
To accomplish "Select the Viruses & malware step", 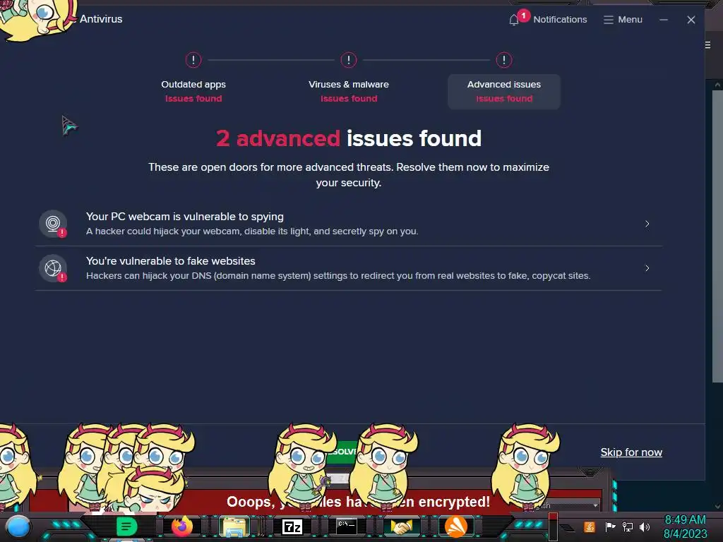I will (x=349, y=91).
